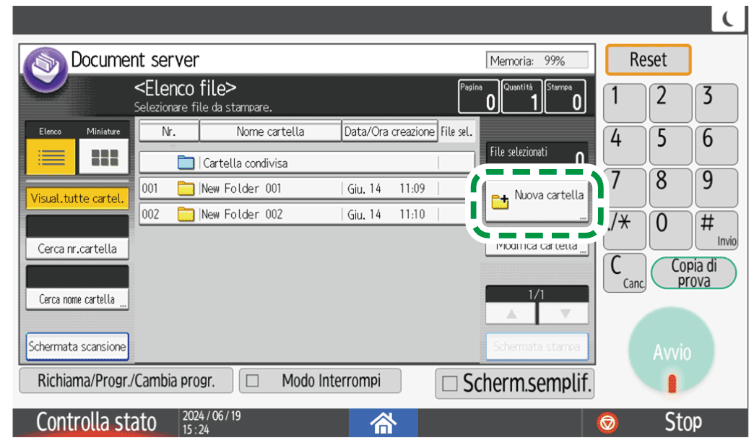Image resolution: width=754 pixels, height=443 pixels.
Task: Tap numeric key 5
Action: pyautogui.click(x=671, y=145)
